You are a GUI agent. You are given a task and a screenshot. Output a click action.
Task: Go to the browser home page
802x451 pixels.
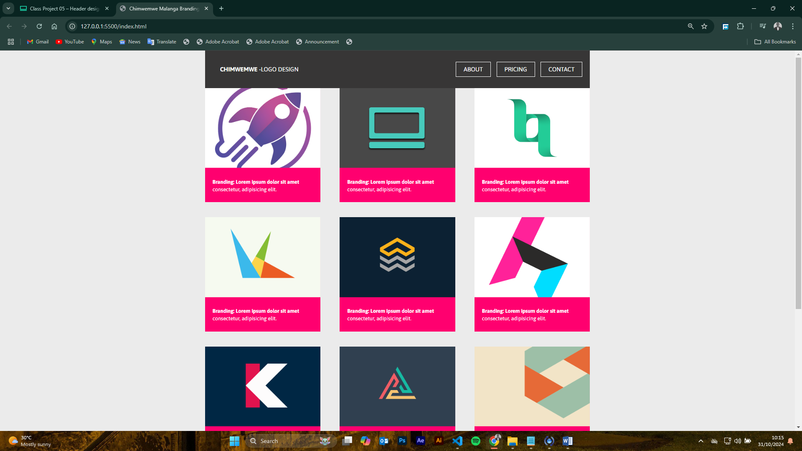point(54,26)
